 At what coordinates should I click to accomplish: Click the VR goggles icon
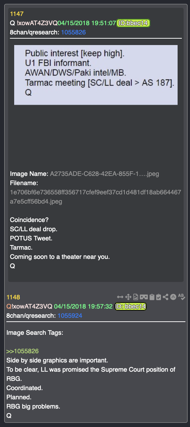pos(144,297)
